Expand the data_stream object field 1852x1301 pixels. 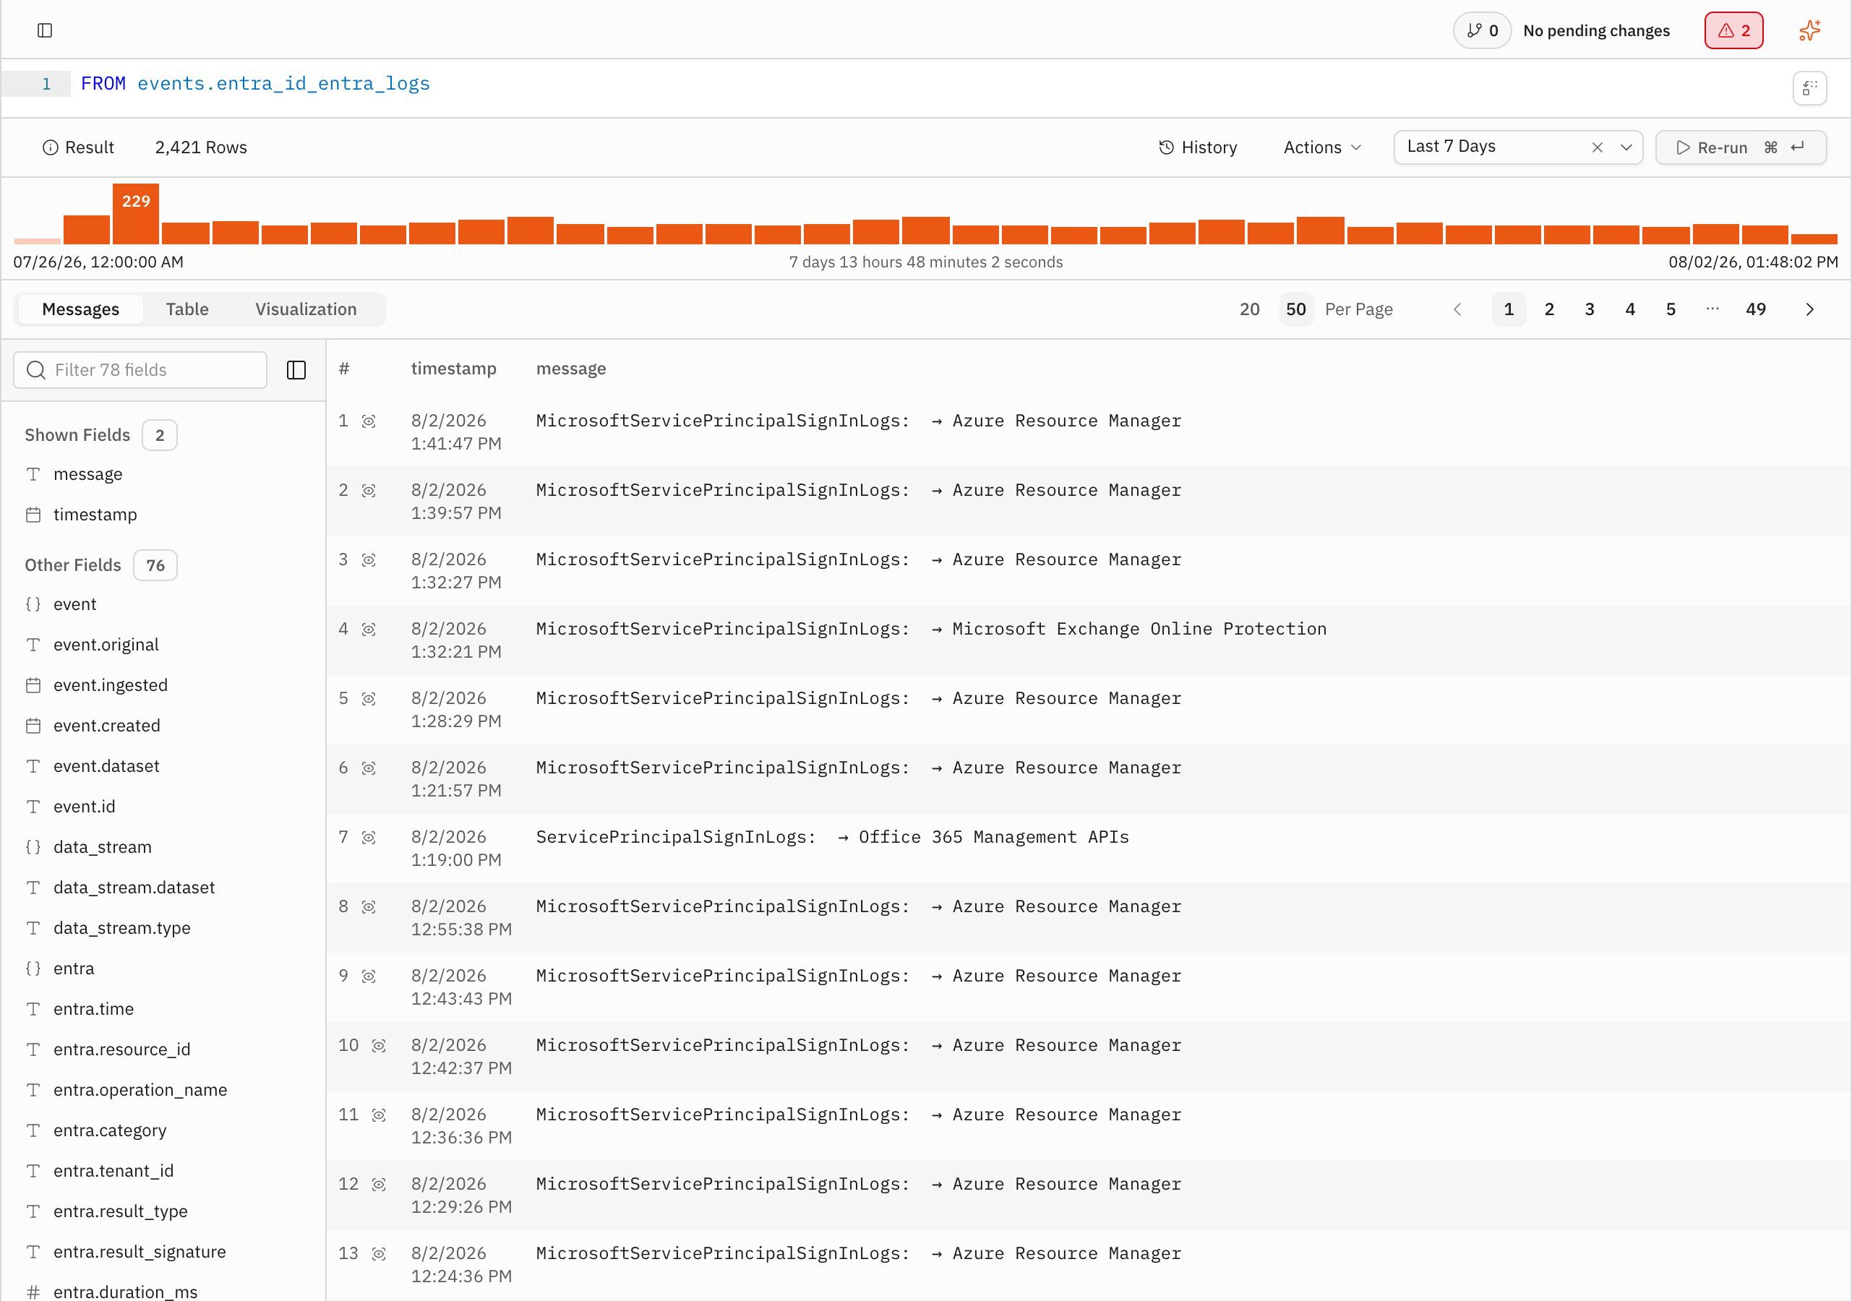click(102, 847)
